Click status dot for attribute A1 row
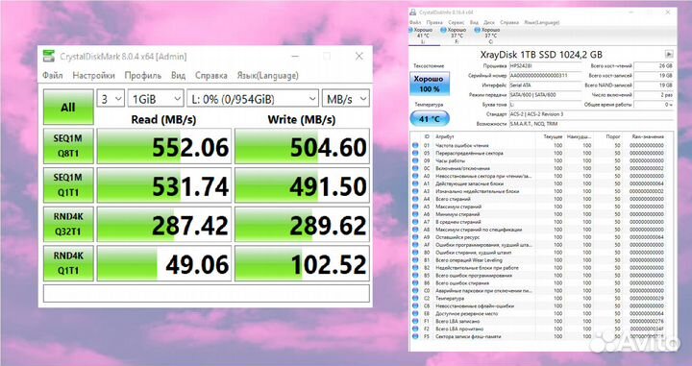This screenshot has height=366, width=692. [415, 183]
